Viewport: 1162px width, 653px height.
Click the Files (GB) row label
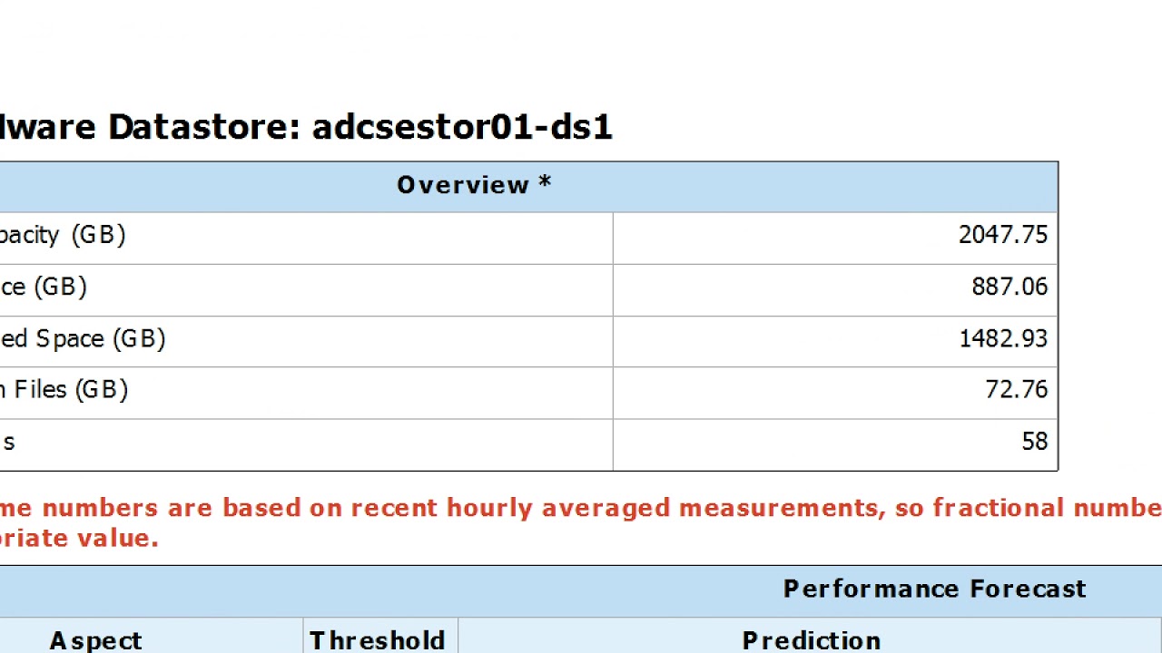(64, 390)
